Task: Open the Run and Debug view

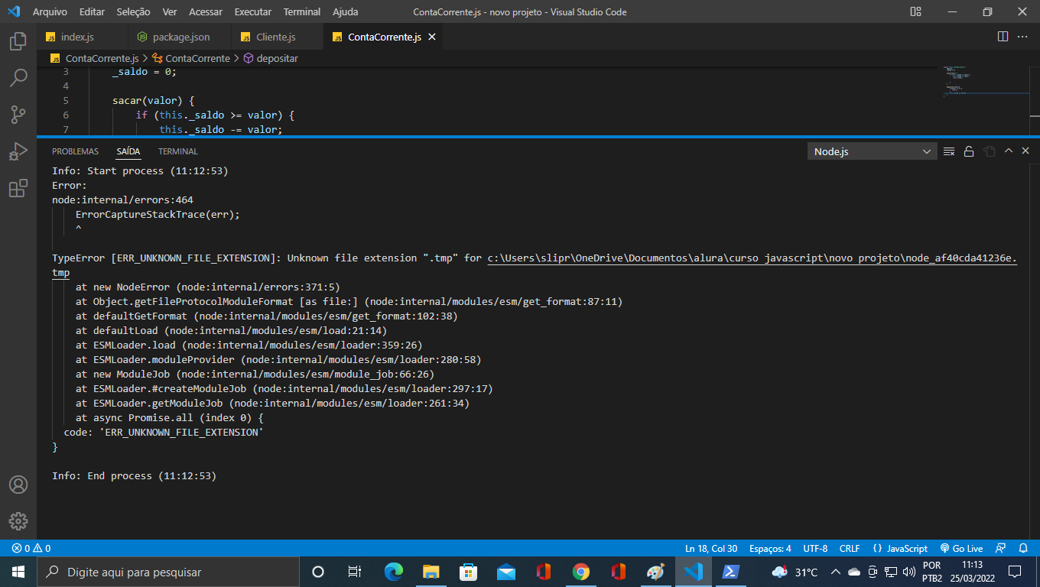Action: pyautogui.click(x=18, y=151)
